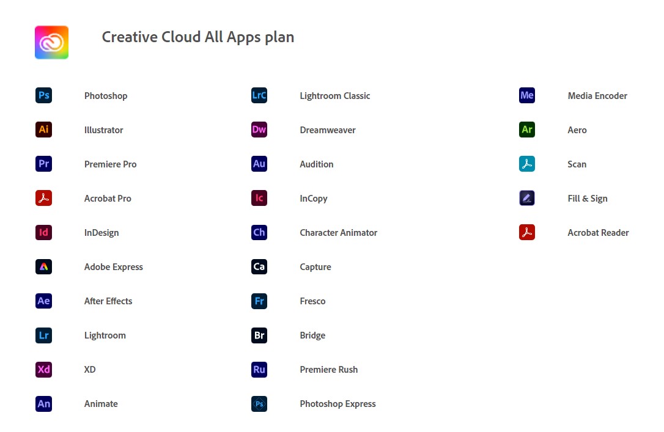Click the Creative Cloud All Apps plan heading
The image size is (664, 432).
197,37
